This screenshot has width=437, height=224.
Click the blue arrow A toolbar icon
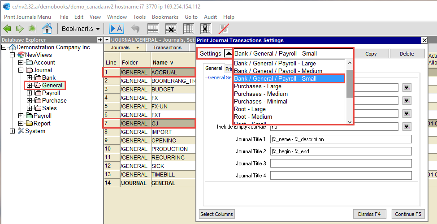pyautogui.click(x=117, y=29)
